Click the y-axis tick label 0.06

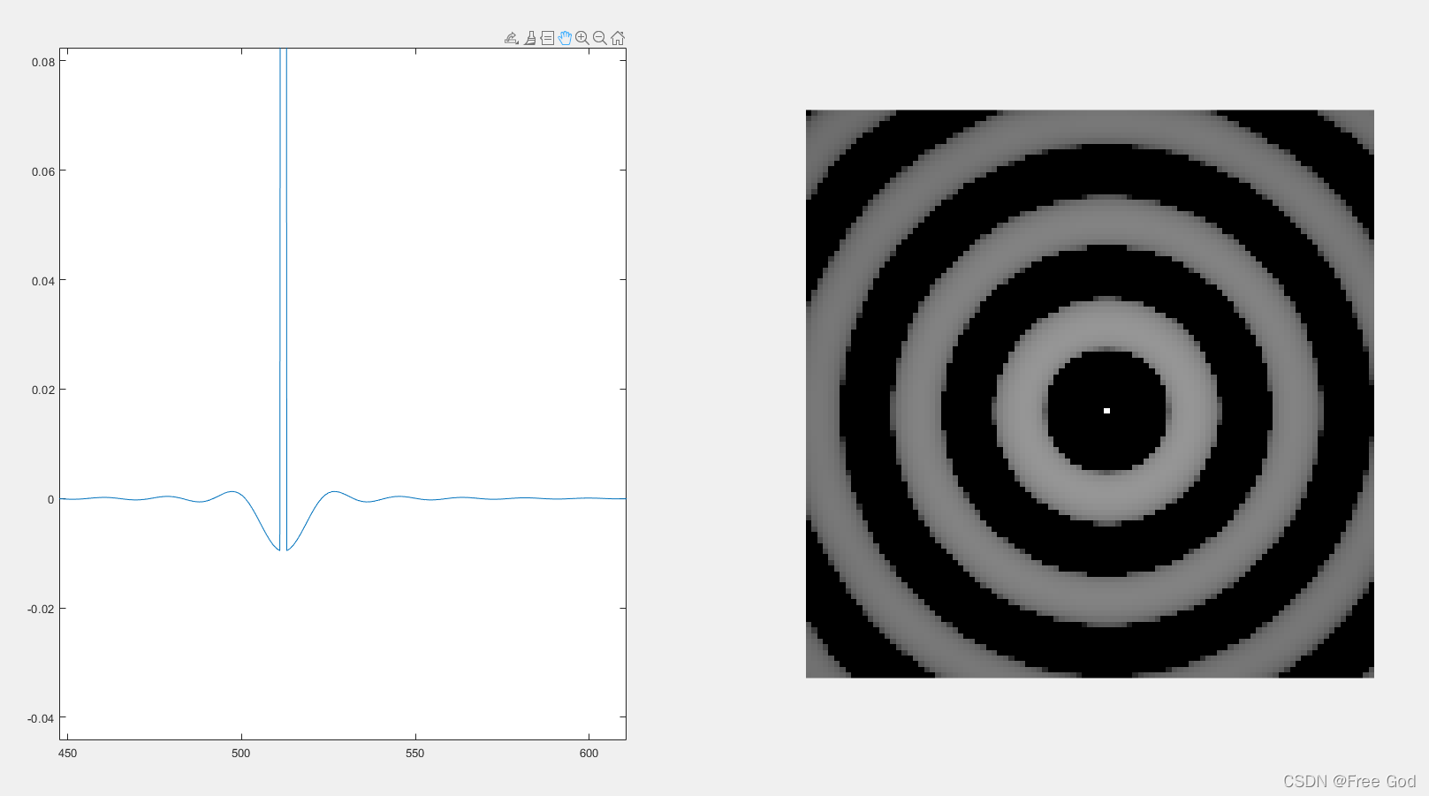(x=43, y=171)
